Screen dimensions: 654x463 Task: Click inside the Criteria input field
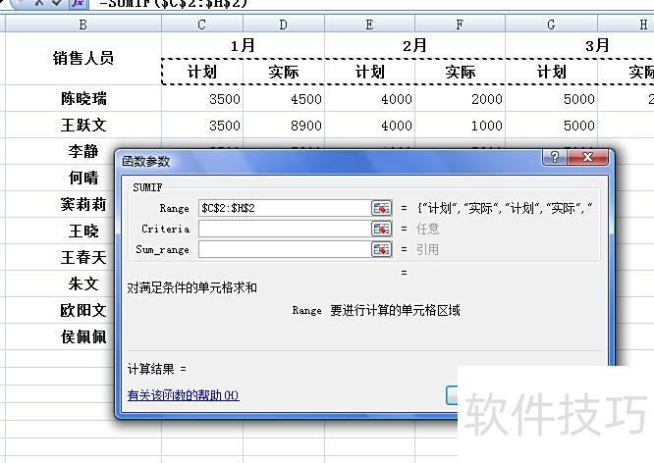285,229
